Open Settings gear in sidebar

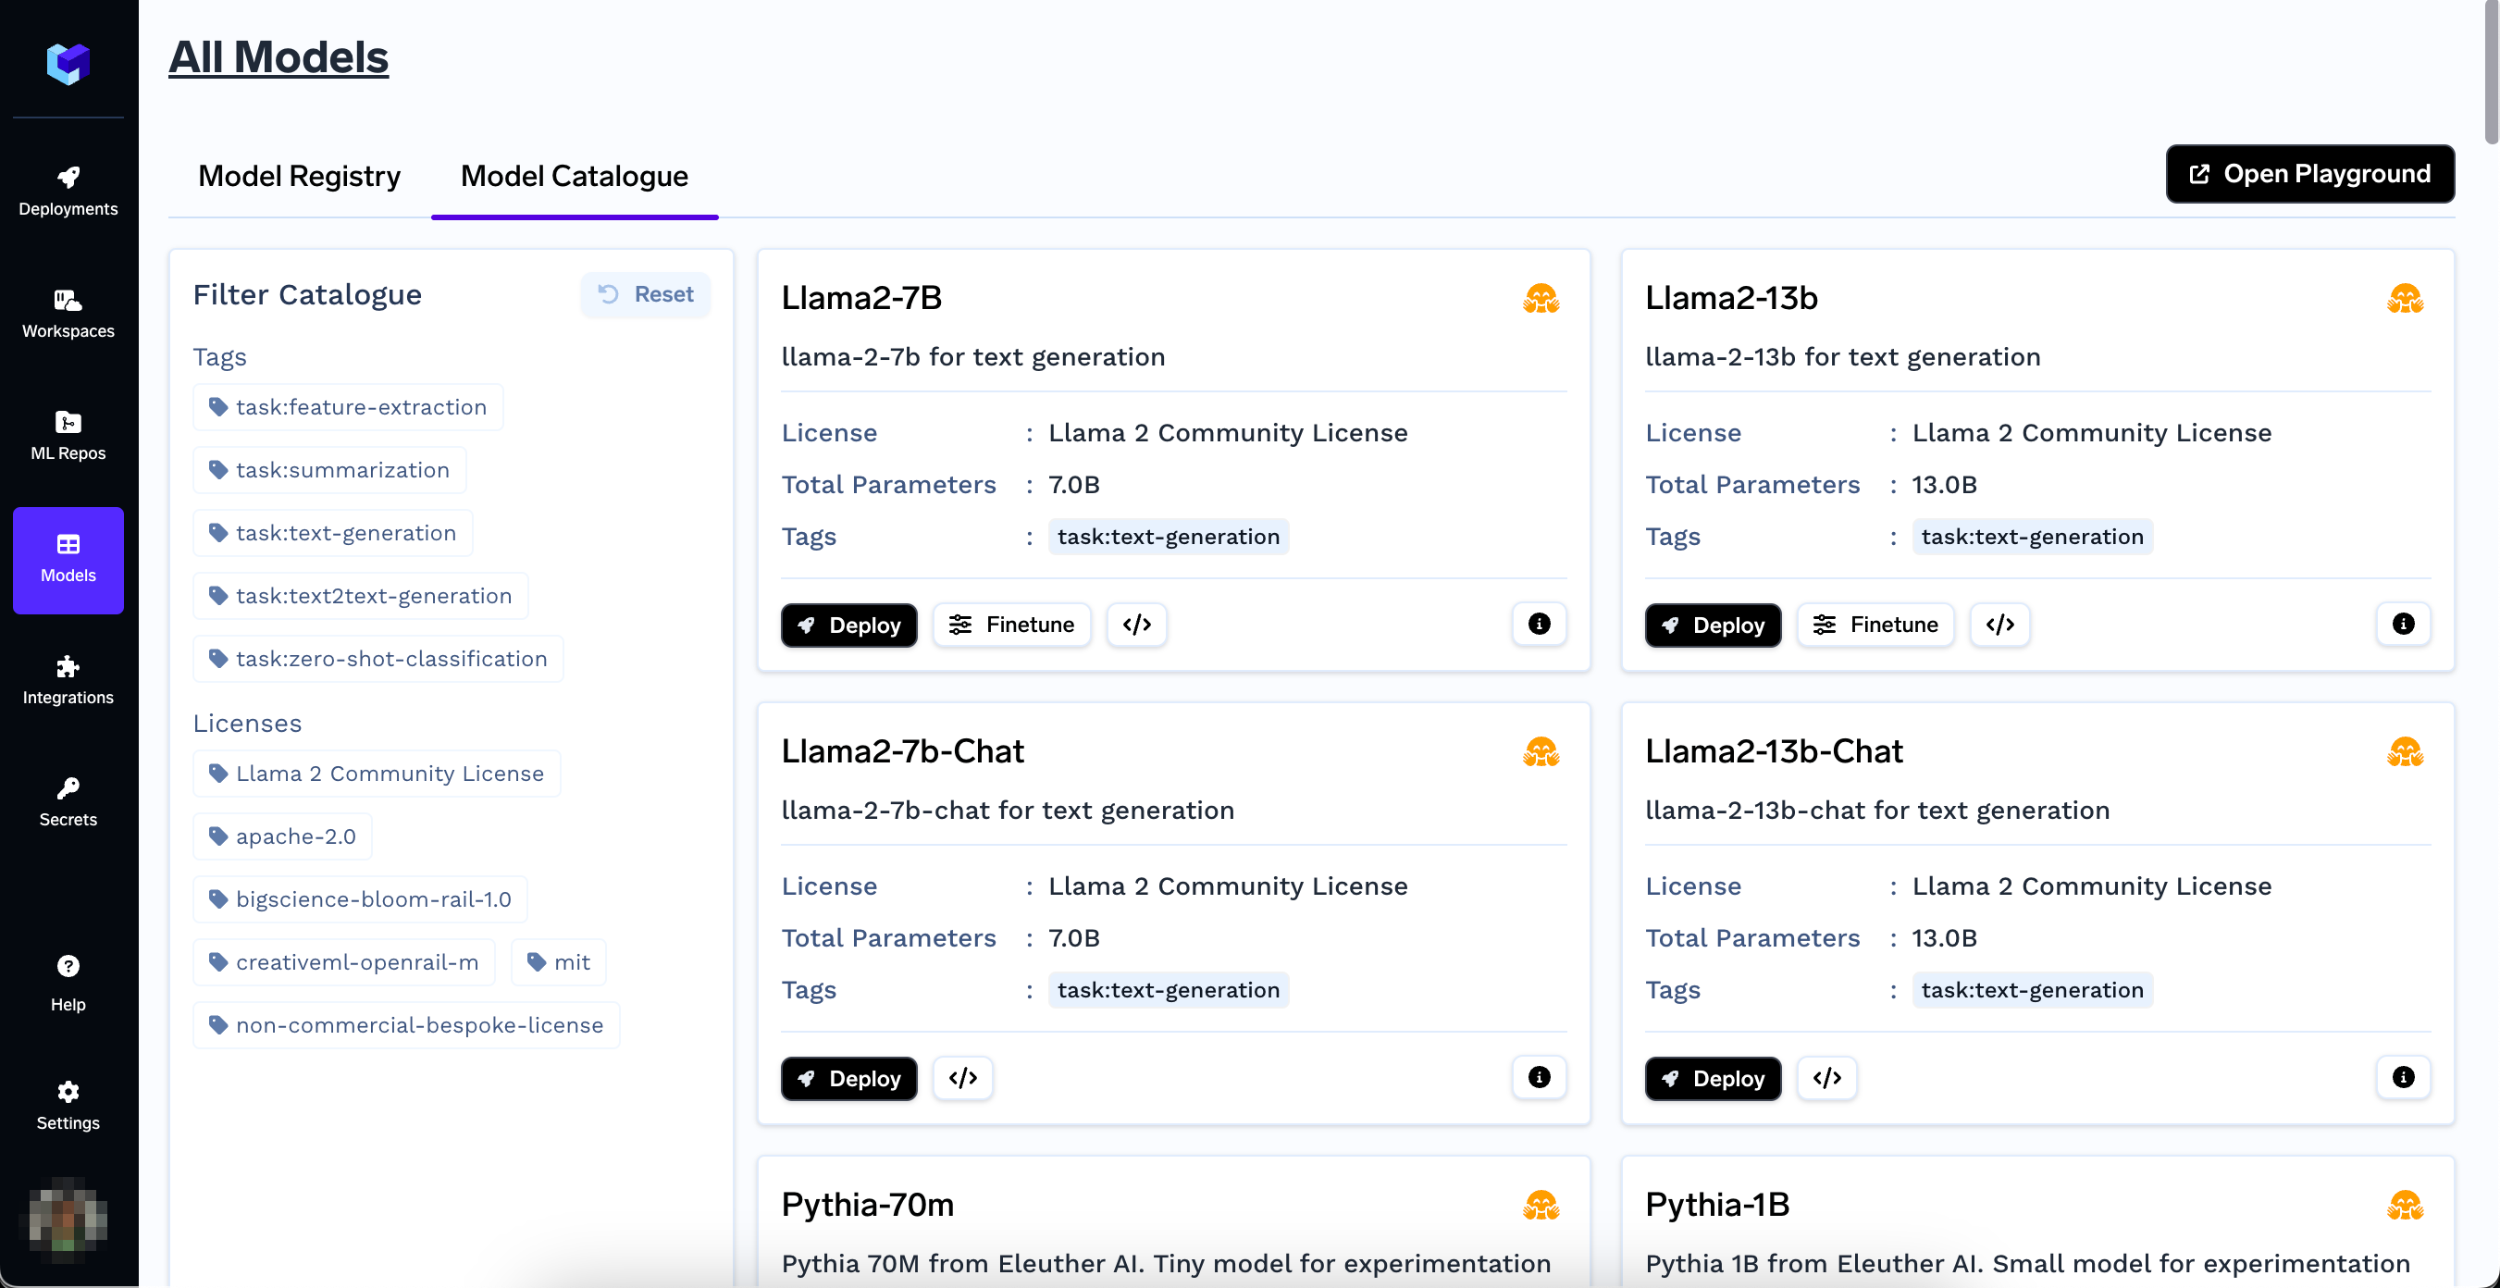tap(68, 1105)
